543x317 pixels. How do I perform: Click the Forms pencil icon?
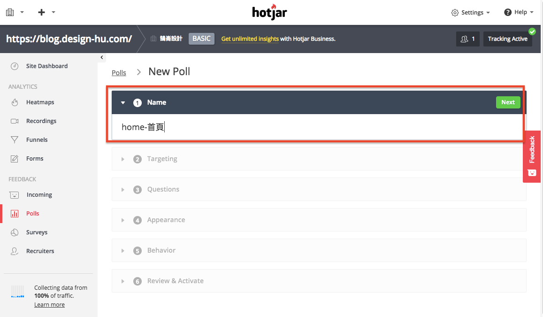pyautogui.click(x=15, y=159)
